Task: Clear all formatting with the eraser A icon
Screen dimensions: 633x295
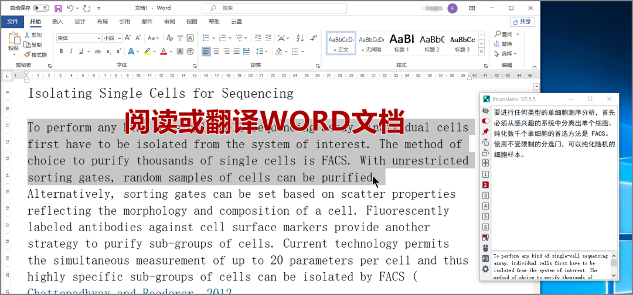Action: pyautogui.click(x=170, y=38)
